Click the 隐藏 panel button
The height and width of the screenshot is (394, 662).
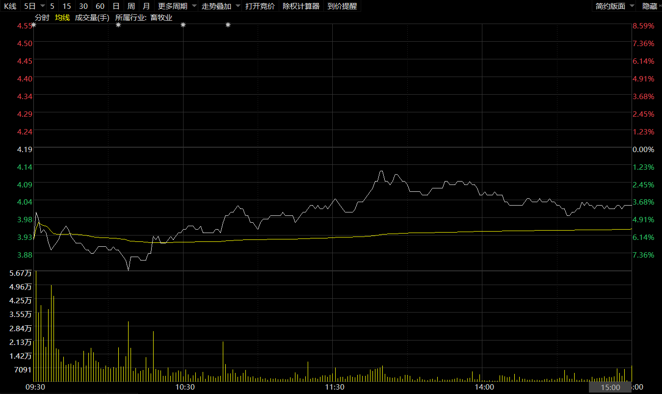[x=650, y=6]
